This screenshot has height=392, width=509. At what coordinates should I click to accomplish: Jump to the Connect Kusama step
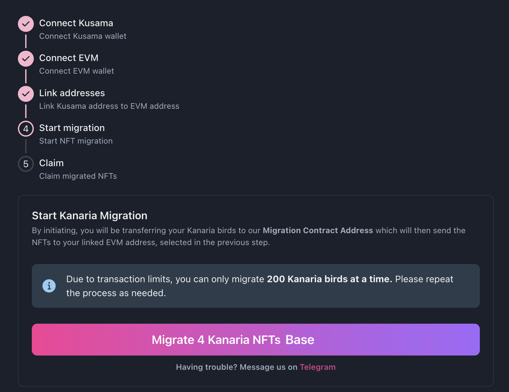coord(76,23)
